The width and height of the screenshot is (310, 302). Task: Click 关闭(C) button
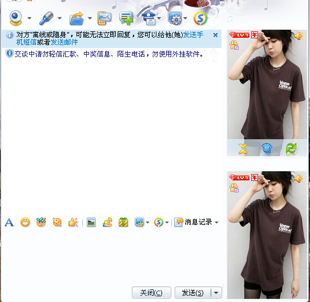click(x=151, y=293)
